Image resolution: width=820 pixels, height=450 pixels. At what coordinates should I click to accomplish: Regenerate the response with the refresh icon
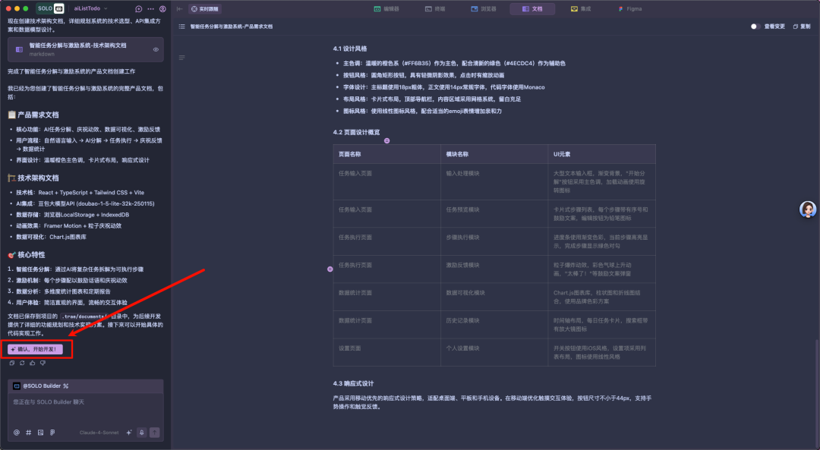pos(22,363)
